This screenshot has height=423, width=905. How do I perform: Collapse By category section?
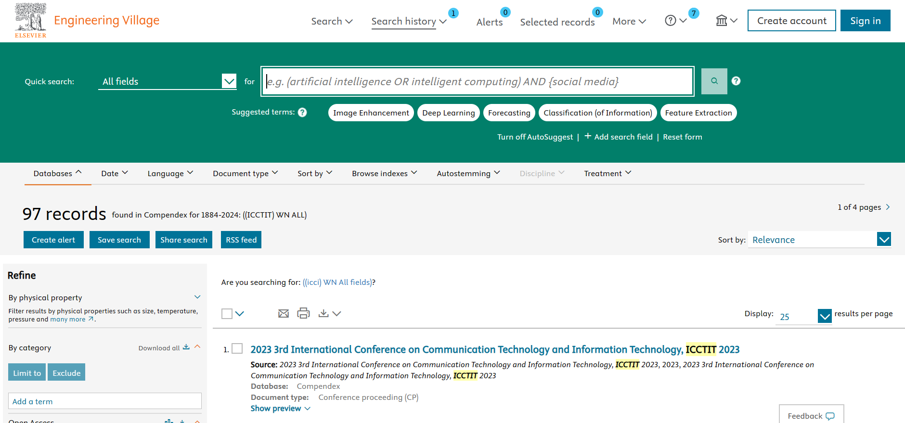pos(197,346)
